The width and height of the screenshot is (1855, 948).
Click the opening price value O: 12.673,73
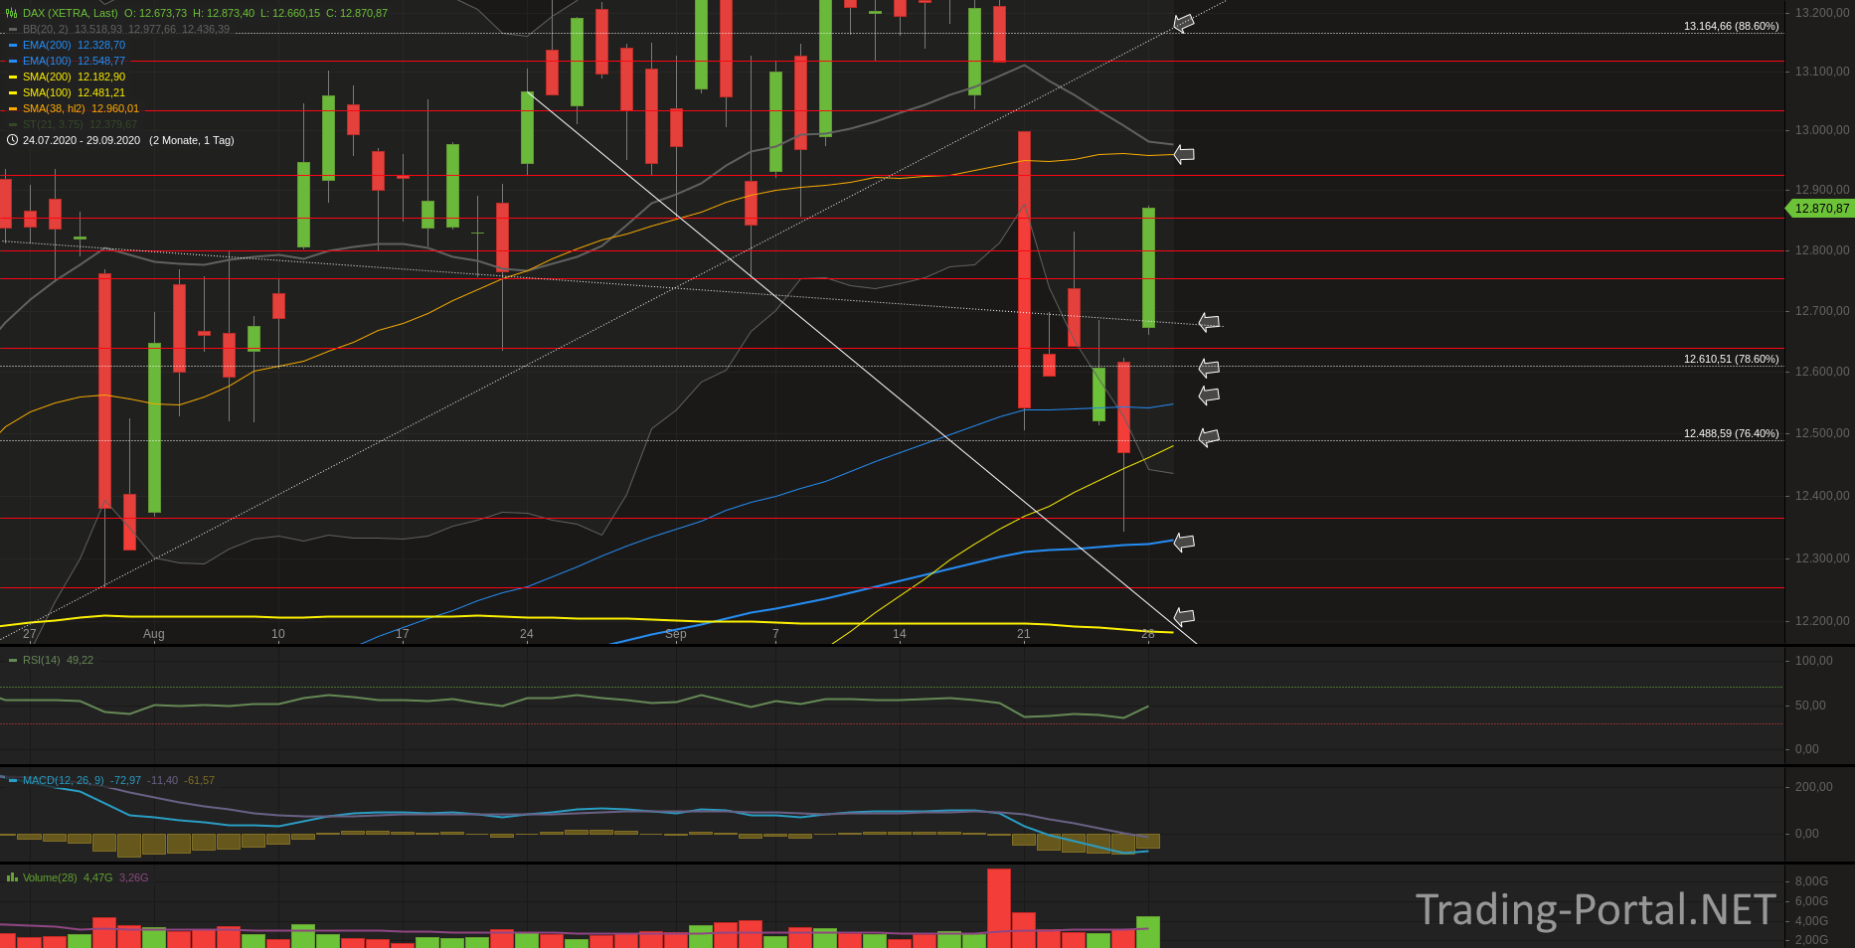pos(155,13)
